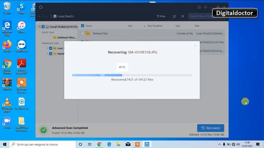Expand the Existing files tree folder
264x148 pixels.
47,54
